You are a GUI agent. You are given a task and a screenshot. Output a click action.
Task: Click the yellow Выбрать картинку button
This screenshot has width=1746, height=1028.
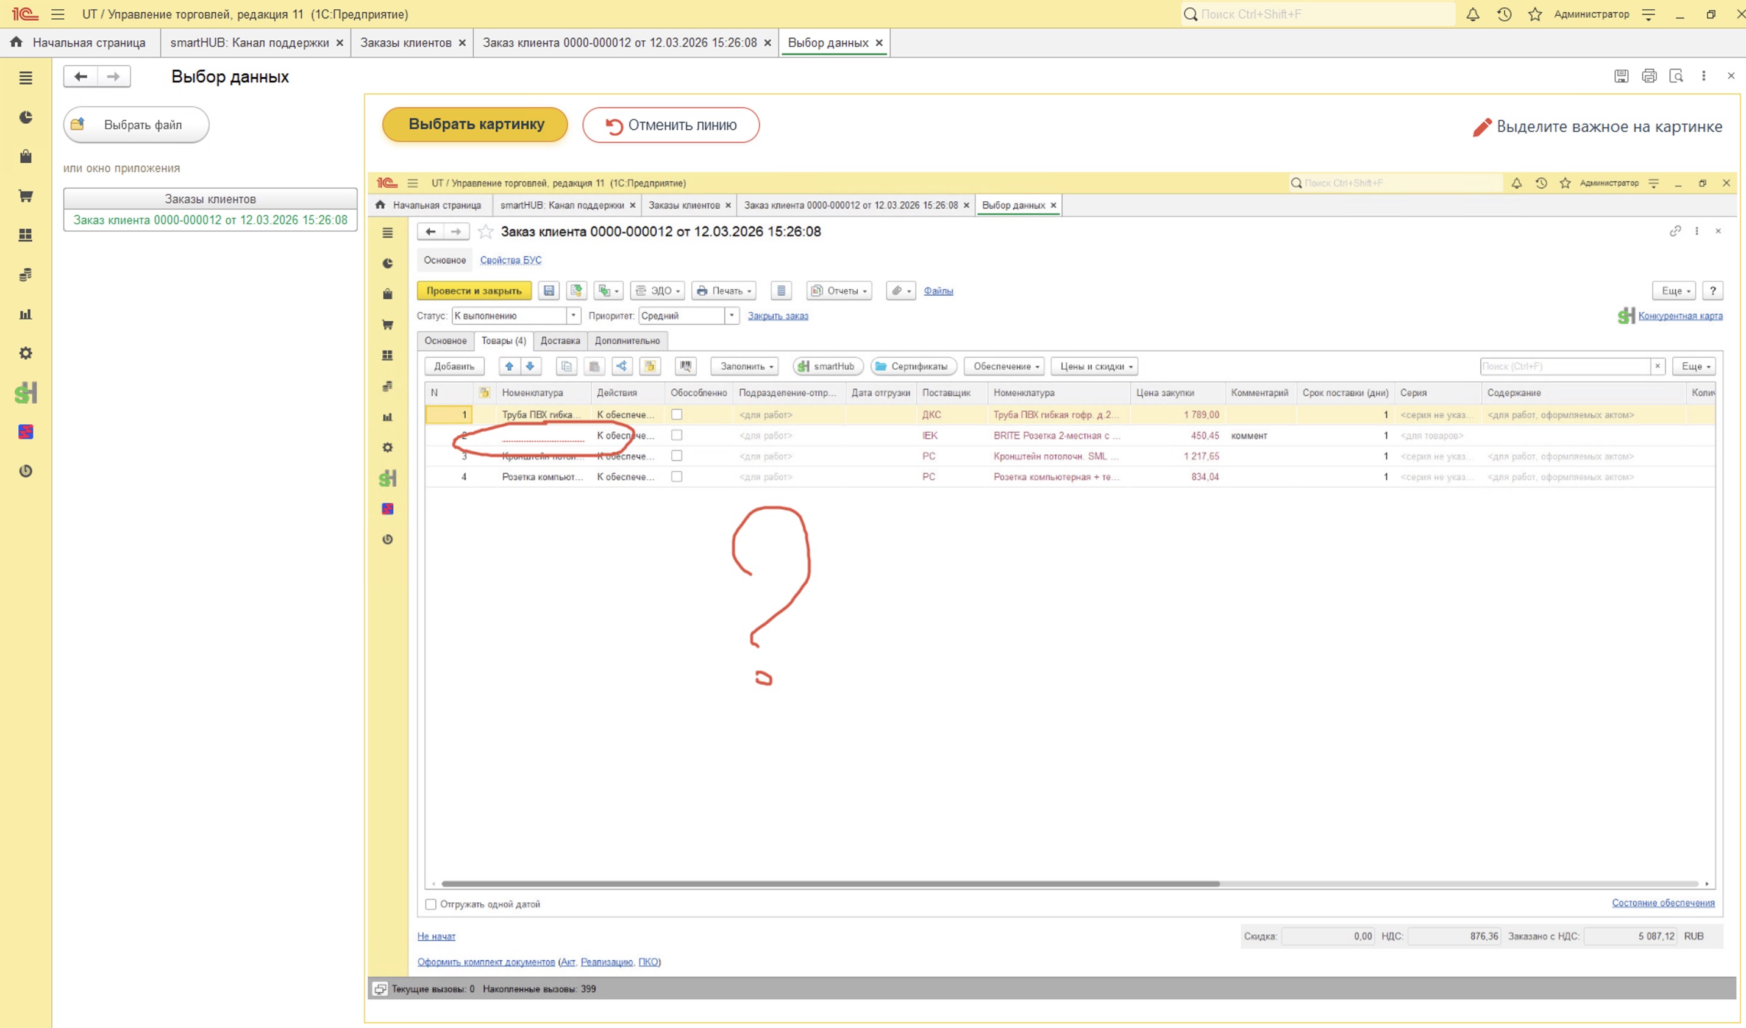pyautogui.click(x=476, y=124)
